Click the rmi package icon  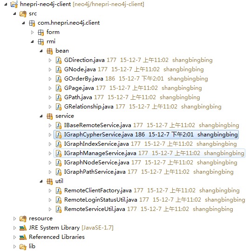pyautogui.click(x=41, y=41)
